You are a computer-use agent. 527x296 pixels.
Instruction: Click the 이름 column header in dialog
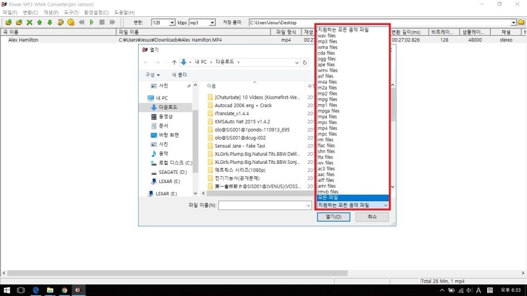pyautogui.click(x=211, y=86)
